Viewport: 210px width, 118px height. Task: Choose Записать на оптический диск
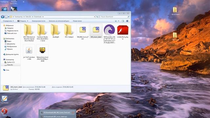tap(59, 21)
